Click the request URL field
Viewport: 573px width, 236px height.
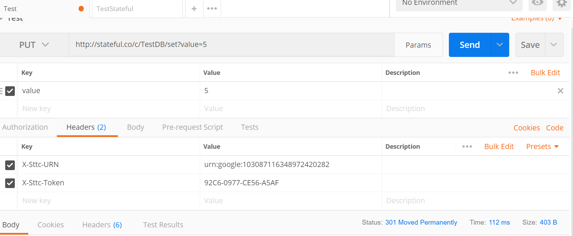[232, 45]
